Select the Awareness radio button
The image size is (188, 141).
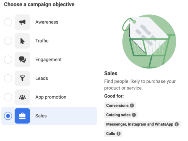tap(8, 22)
